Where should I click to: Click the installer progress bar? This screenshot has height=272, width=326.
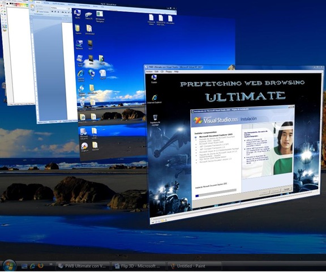(x=216, y=193)
